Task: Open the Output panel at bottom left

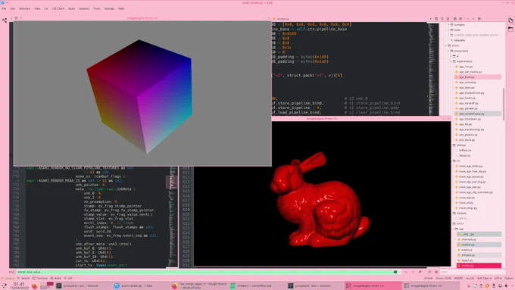Action: coord(8,278)
